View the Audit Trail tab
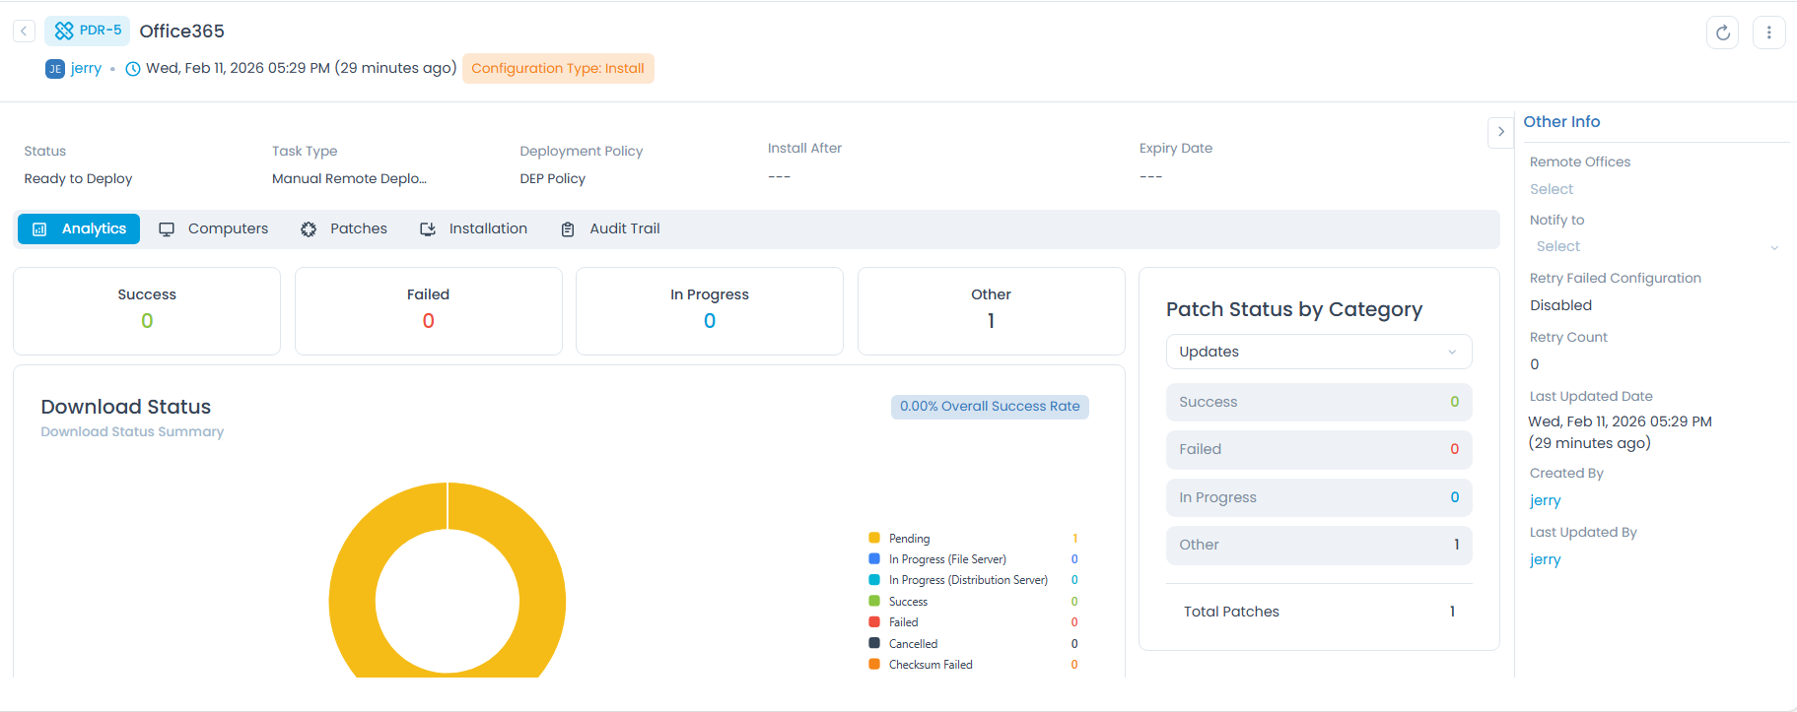Image resolution: width=1797 pixels, height=712 pixels. click(610, 228)
